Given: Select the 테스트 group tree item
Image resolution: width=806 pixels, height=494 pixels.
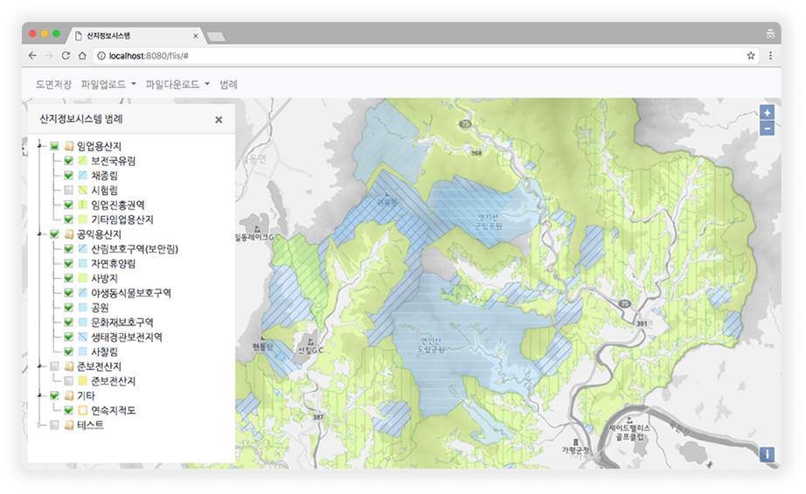Looking at the screenshot, I should click(90, 425).
